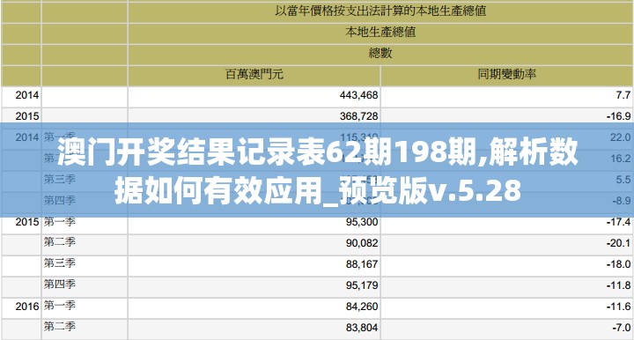Click 第一季 in the 84,260 row

click(60, 306)
